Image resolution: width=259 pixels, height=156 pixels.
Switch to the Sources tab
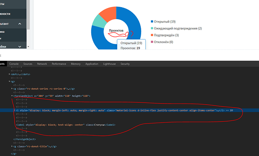(28, 64)
